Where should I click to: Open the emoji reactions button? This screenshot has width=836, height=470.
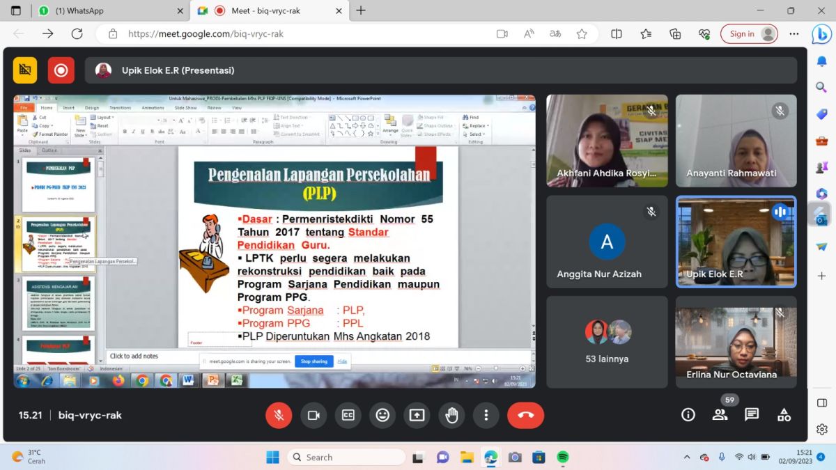382,415
